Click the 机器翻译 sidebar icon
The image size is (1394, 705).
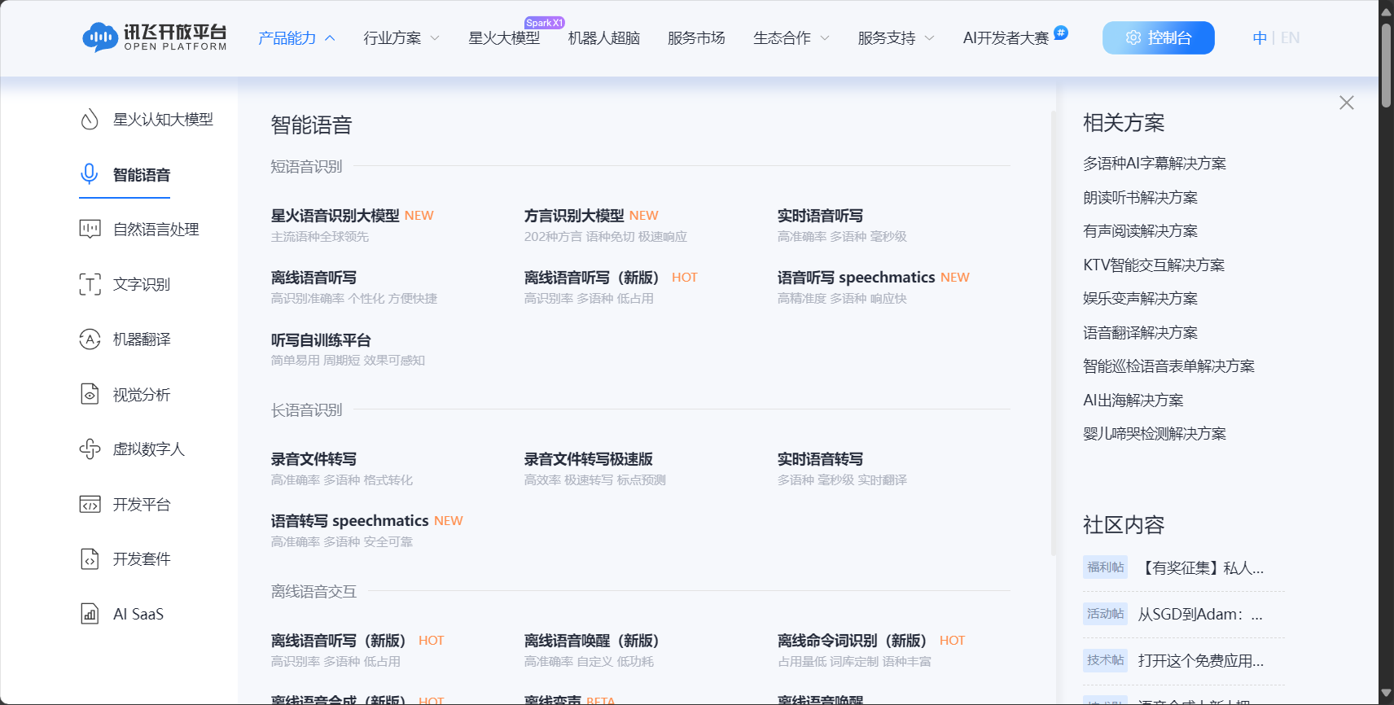(90, 339)
